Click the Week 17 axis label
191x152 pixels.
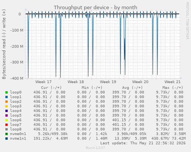(x=43, y=82)
